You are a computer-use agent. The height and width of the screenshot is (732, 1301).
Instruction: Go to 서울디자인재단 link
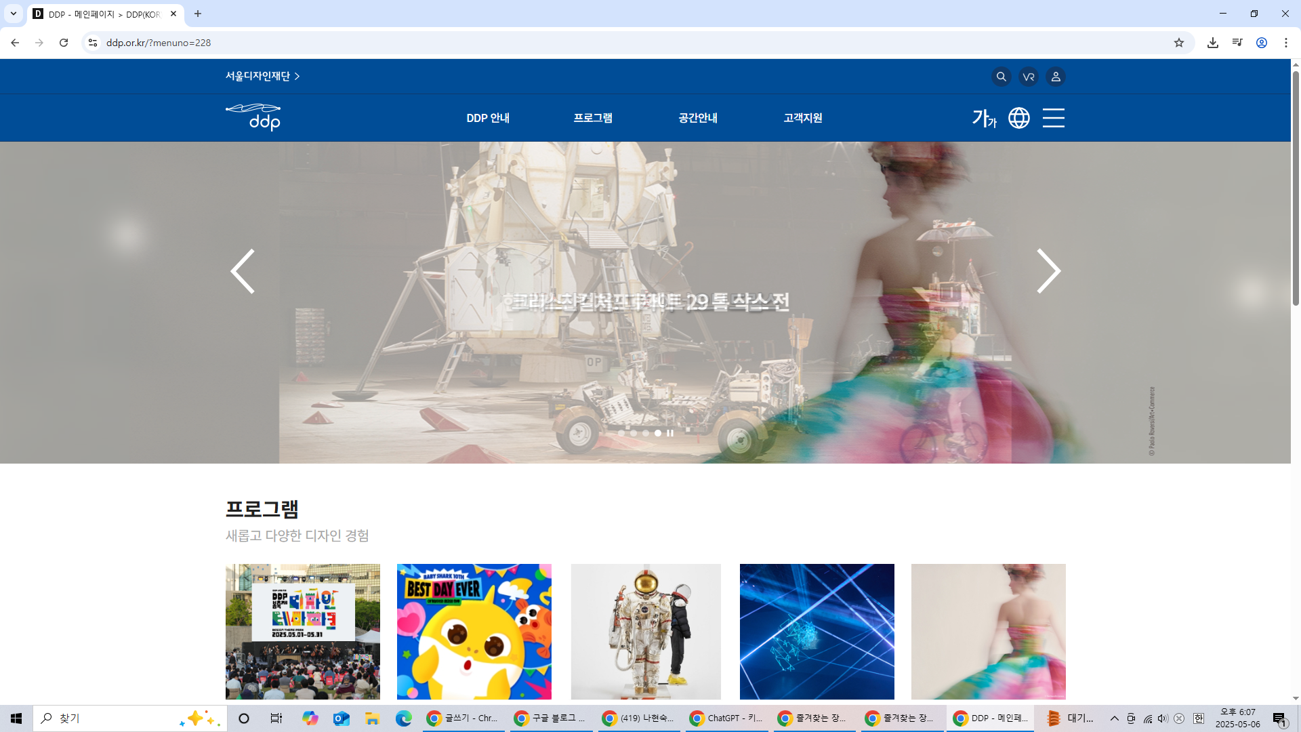pyautogui.click(x=262, y=76)
